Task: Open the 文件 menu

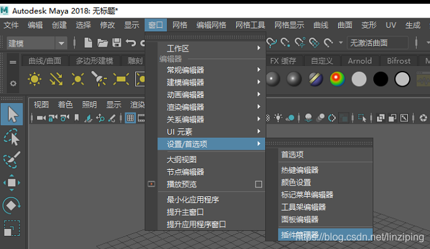Action: [11, 25]
